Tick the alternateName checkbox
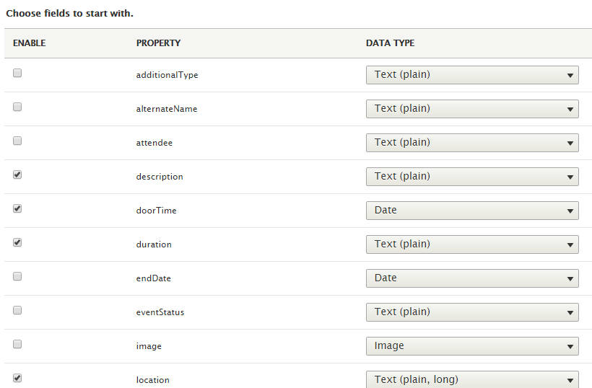The image size is (592, 388). pos(17,107)
